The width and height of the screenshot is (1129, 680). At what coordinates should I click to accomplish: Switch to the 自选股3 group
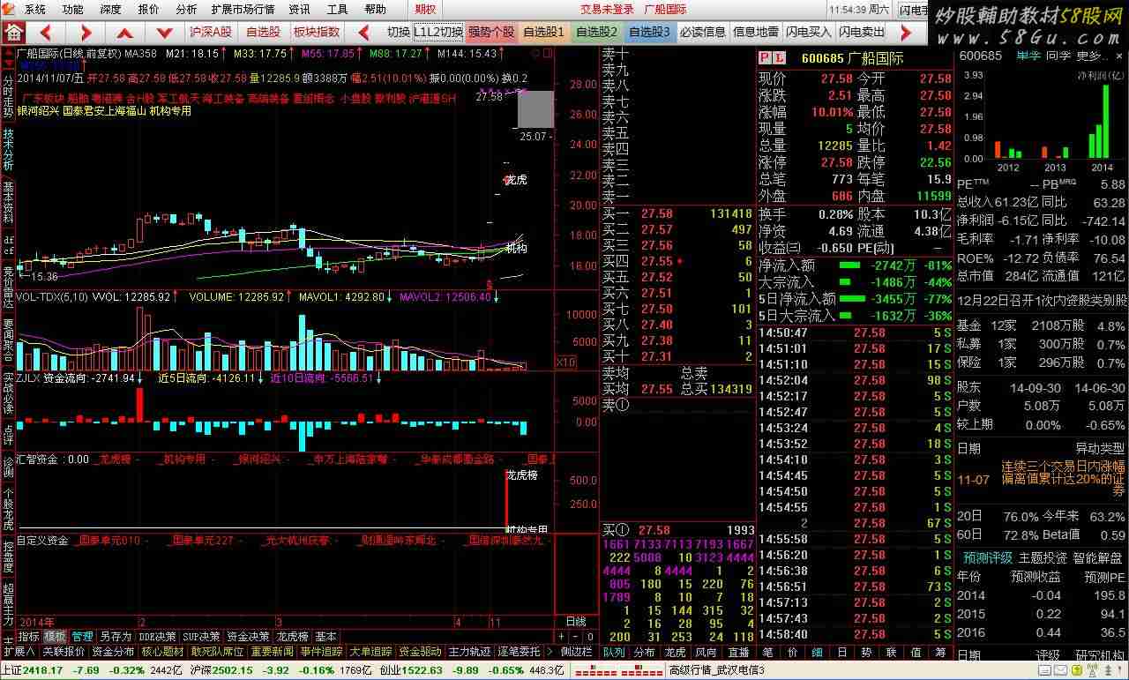point(649,32)
